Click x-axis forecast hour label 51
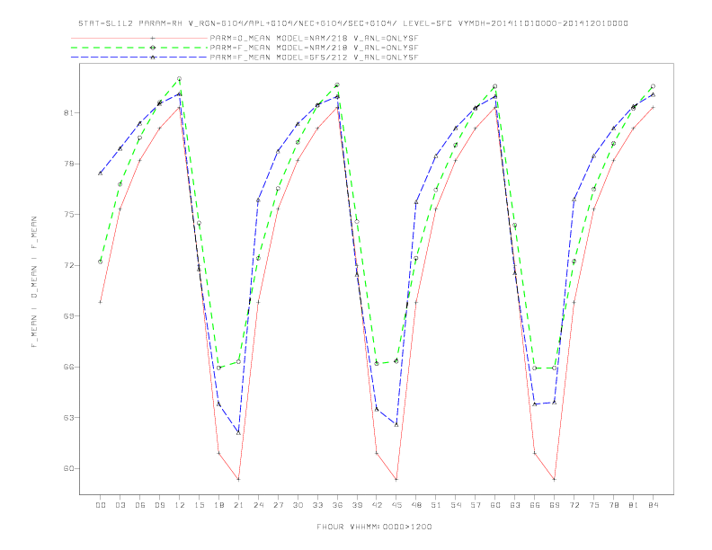The image size is (712, 550). (436, 505)
